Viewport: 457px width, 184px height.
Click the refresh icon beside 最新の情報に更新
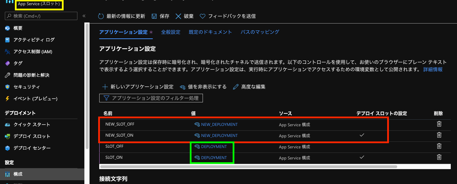pos(101,16)
